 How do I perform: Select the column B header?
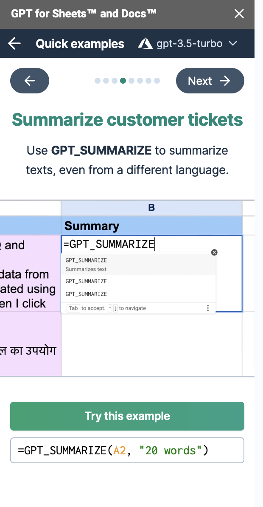[x=151, y=208]
